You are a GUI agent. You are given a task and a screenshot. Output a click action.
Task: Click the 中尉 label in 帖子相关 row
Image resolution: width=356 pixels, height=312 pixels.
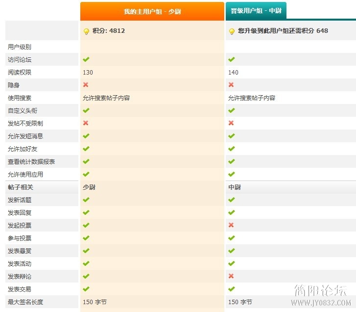(234, 187)
